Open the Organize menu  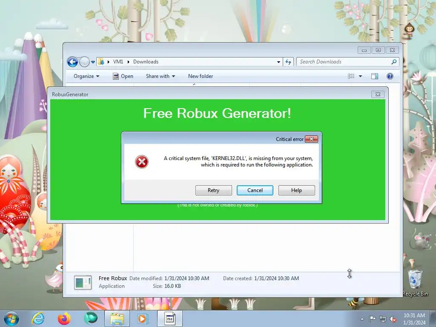pyautogui.click(x=86, y=76)
